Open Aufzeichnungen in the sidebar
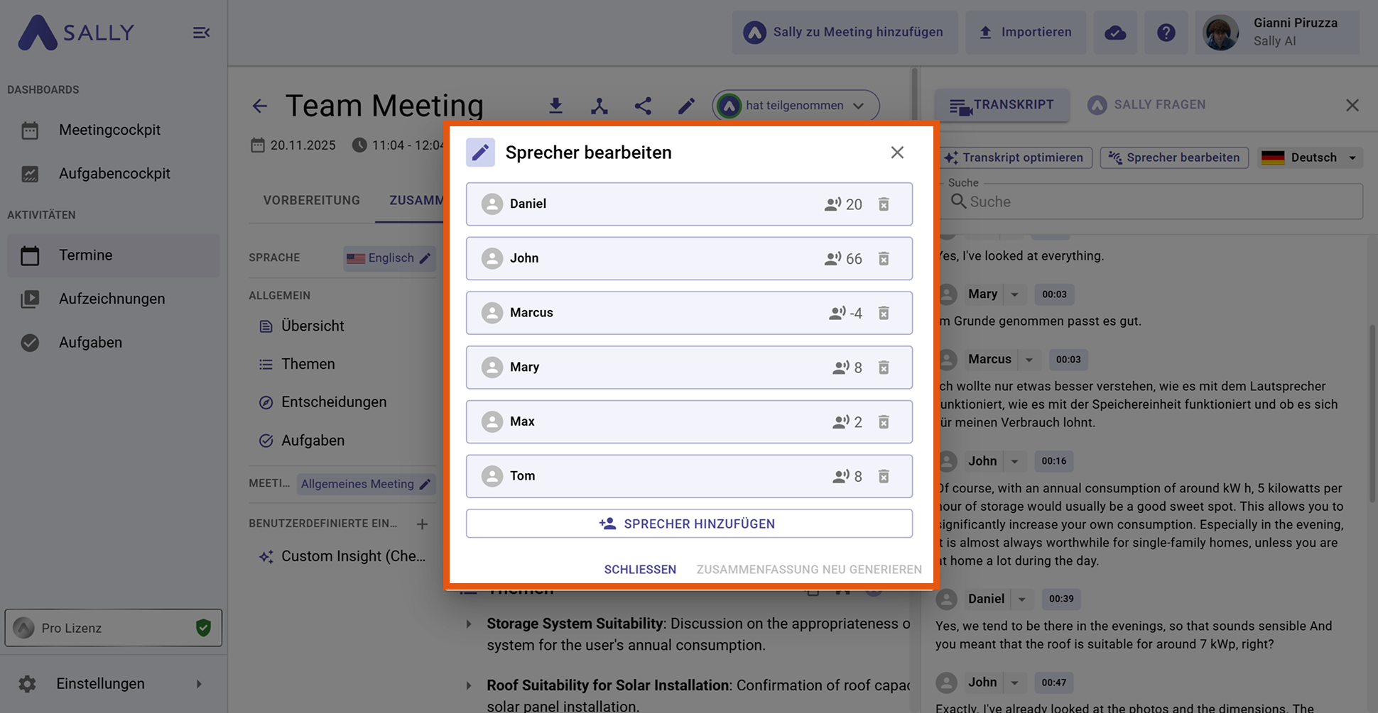The height and width of the screenshot is (713, 1378). [112, 299]
